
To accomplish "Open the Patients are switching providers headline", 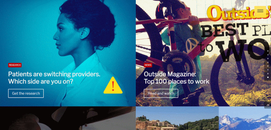I will tap(54, 78).
